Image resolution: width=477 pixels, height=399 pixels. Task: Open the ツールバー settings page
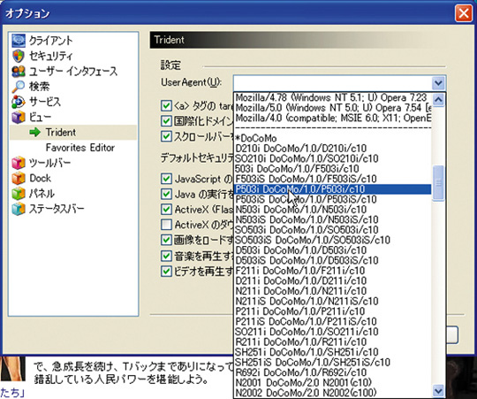tap(49, 163)
